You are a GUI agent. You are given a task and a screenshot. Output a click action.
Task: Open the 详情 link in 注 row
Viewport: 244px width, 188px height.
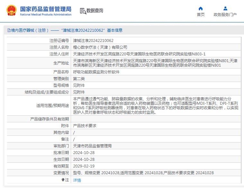pyautogui.click(x=77, y=180)
